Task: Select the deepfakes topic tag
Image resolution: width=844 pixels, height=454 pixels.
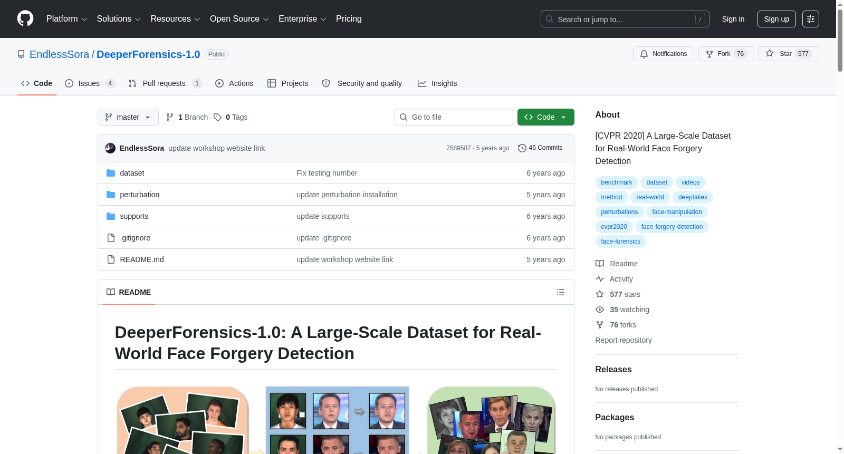Action: pyautogui.click(x=693, y=197)
